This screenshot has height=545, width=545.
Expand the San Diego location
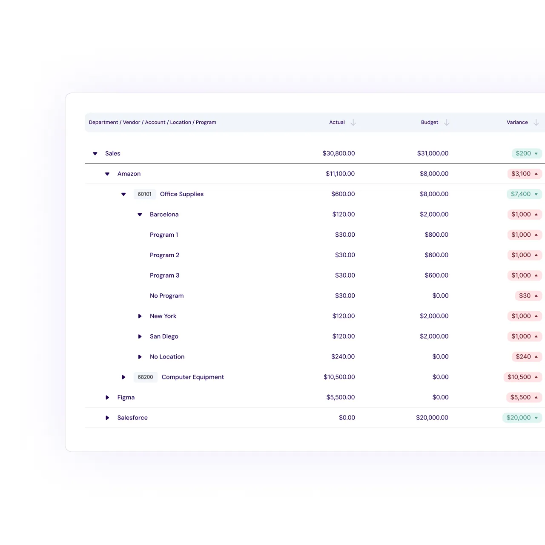[x=140, y=337]
